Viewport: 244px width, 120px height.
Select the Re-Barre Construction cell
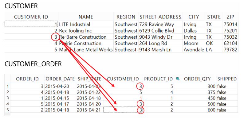[86, 37]
